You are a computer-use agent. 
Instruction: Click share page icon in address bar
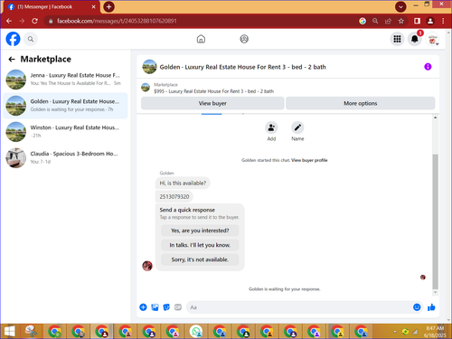coord(388,21)
